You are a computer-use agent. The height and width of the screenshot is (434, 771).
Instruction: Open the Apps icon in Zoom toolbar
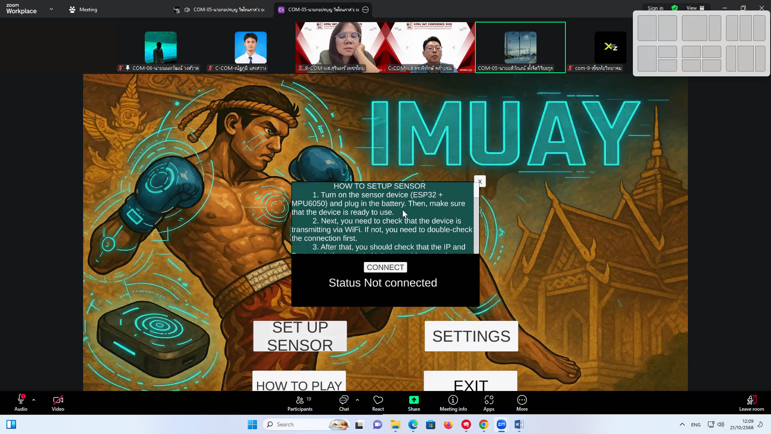[x=489, y=400]
